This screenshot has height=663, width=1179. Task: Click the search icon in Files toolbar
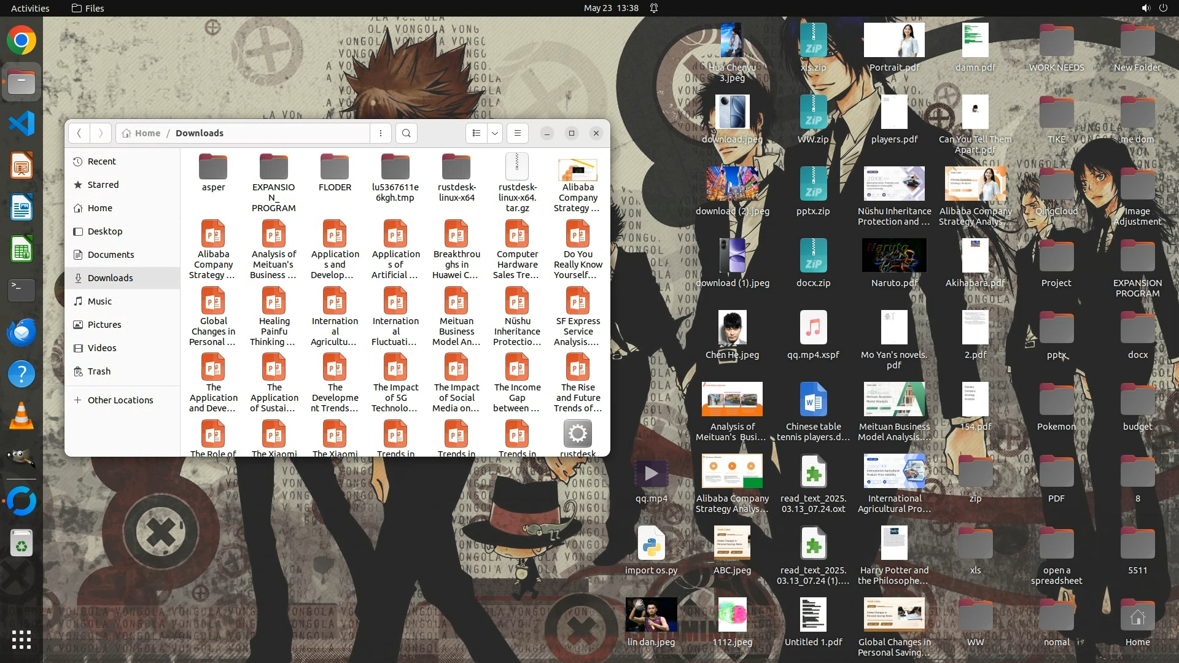click(x=406, y=133)
